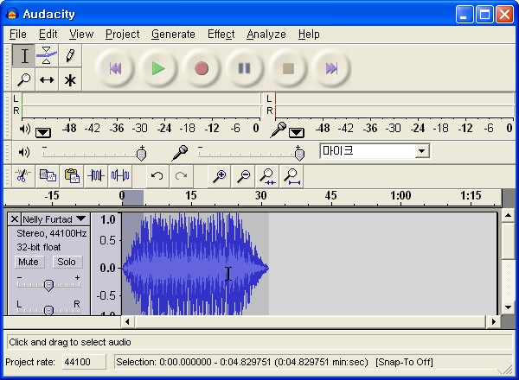Click the green Play button
Screen dimensions: 519x380
pyautogui.click(x=158, y=68)
